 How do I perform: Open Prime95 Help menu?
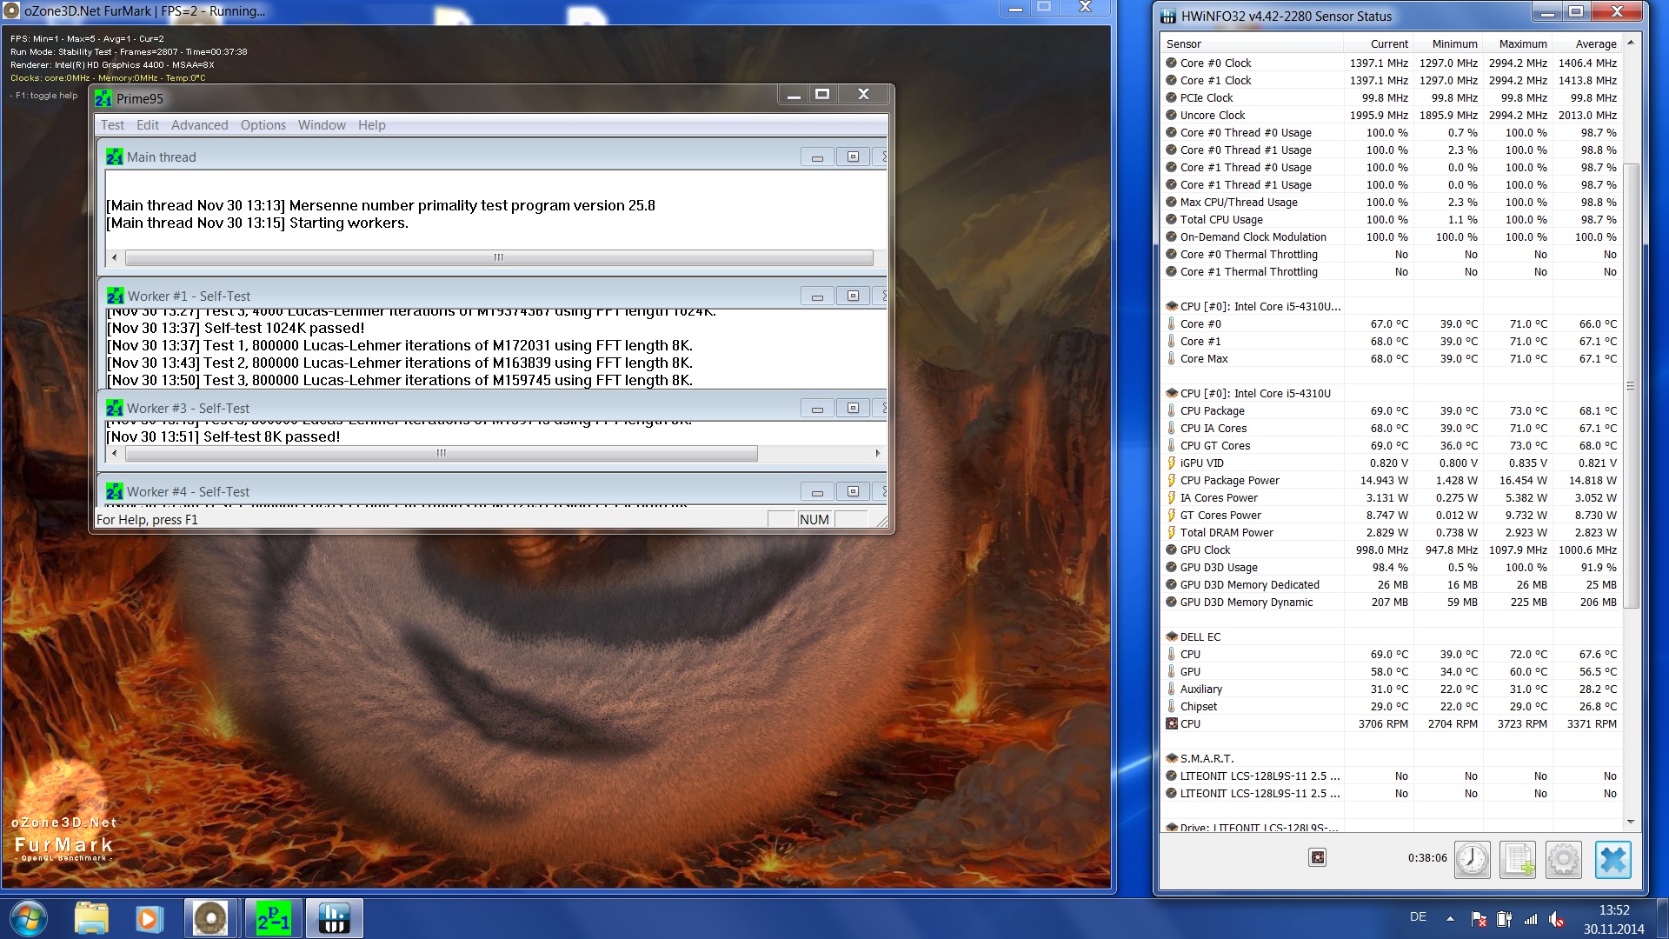[371, 125]
